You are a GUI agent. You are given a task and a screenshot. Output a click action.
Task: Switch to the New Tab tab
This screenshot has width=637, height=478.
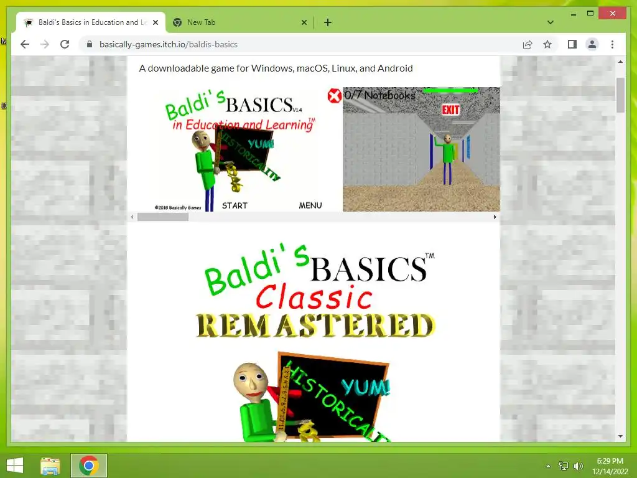[x=239, y=22]
